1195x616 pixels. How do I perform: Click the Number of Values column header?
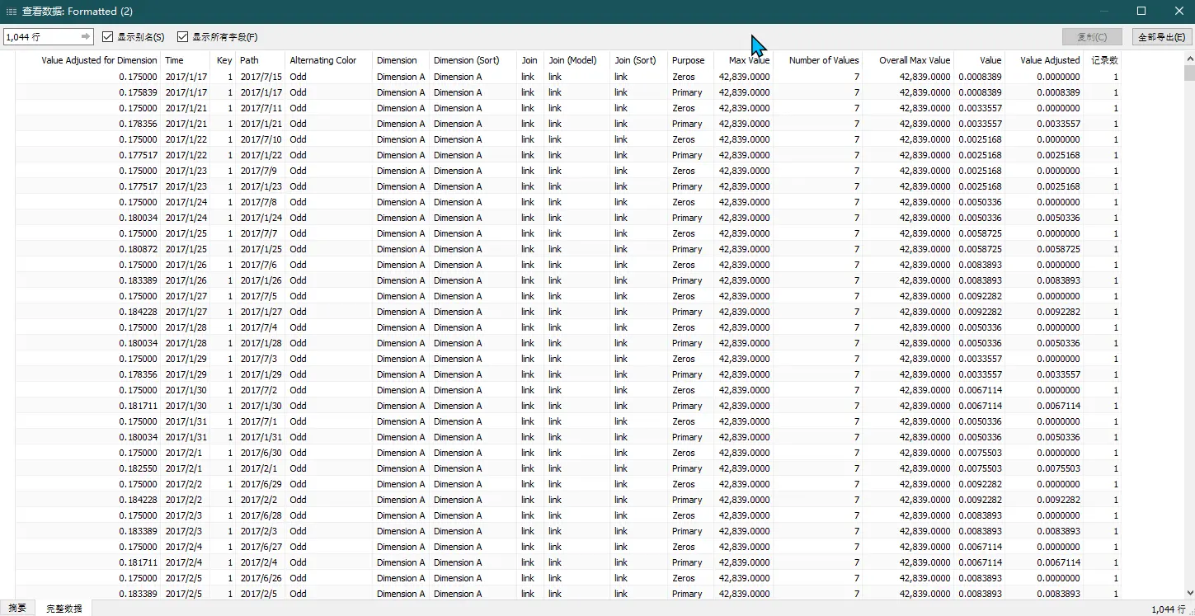tap(824, 60)
